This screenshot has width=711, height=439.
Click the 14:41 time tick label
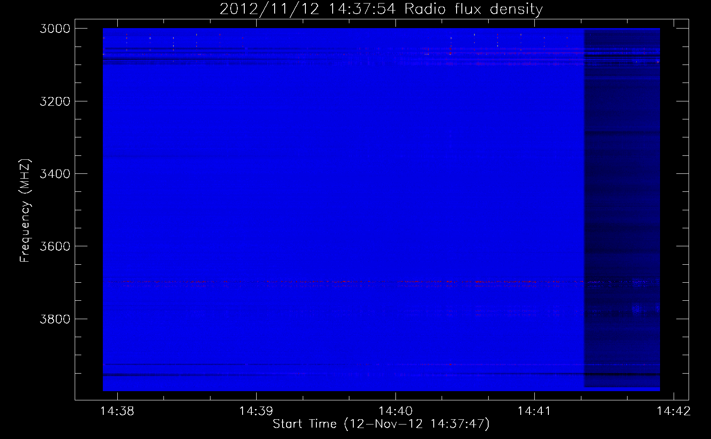[534, 411]
